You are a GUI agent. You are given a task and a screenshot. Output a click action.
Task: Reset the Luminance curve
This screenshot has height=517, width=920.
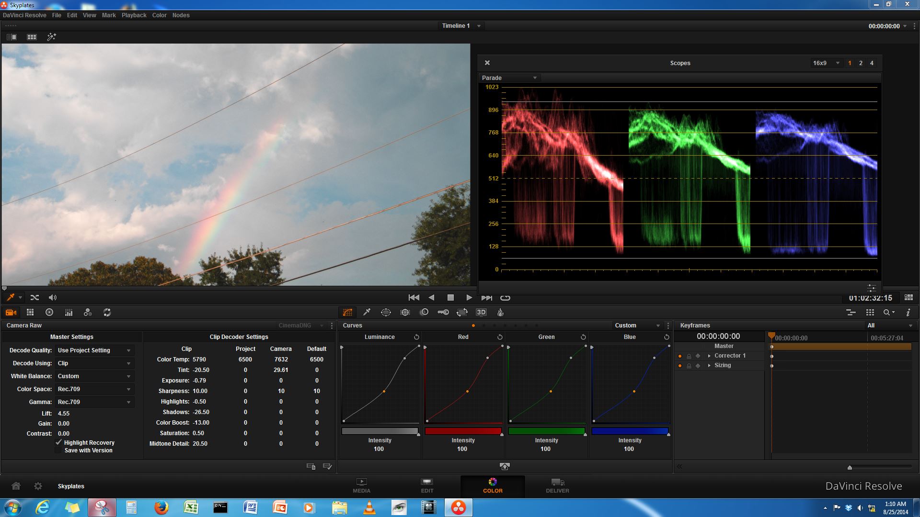pyautogui.click(x=416, y=337)
